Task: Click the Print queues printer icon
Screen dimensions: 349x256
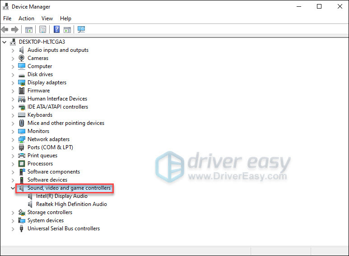Action: coord(22,155)
